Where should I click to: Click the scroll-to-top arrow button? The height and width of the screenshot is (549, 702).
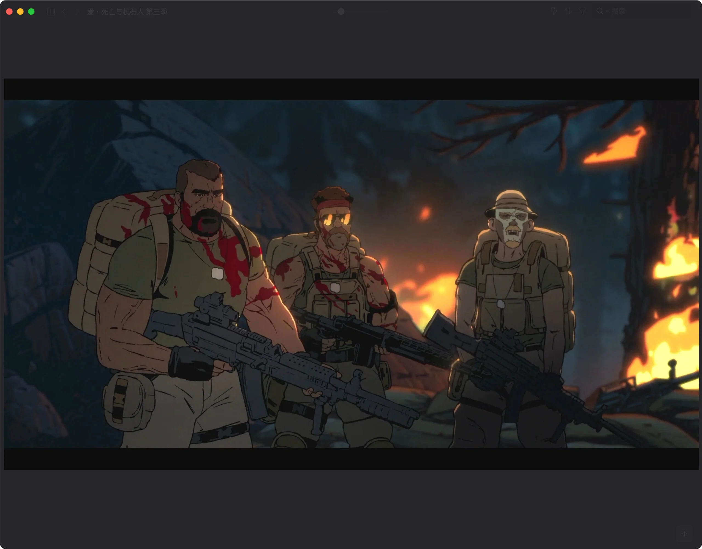point(684,533)
